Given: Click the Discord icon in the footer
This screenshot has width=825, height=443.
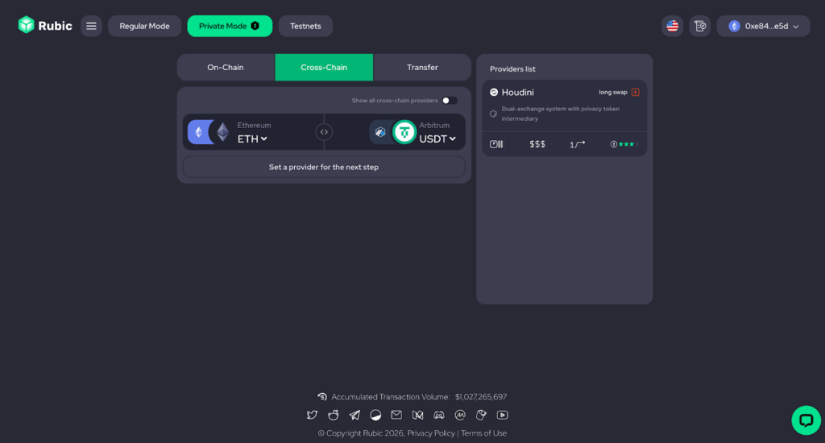Looking at the screenshot, I should 439,415.
